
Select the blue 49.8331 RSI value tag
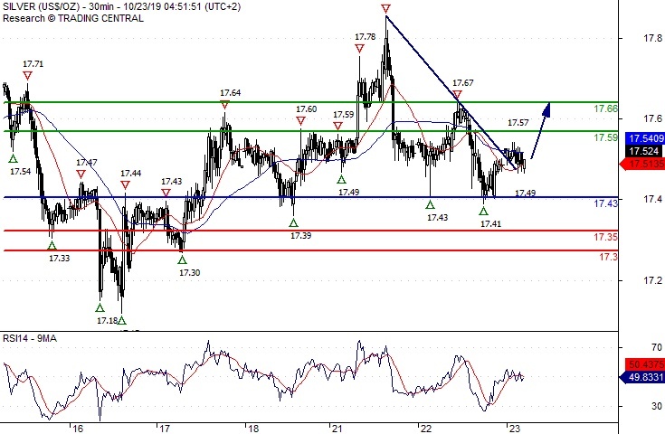pos(643,377)
